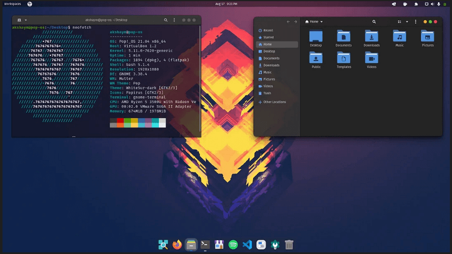452x254 pixels.
Task: Click the chat bubbles icon in top bar
Action: click(394, 4)
